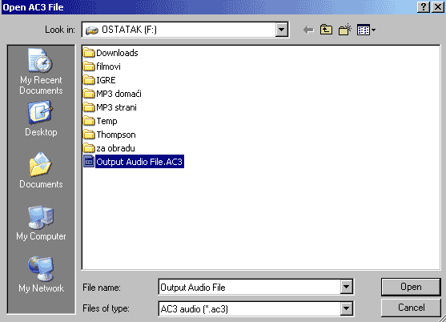Create a new folder
This screenshot has height=322, width=446.
[x=345, y=30]
